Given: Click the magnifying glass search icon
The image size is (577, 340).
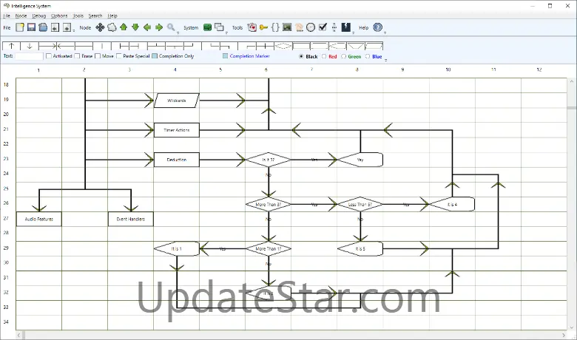Looking at the screenshot, I should pos(171,27).
